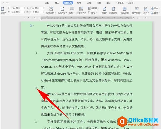Open the 开发工具 tab

pyautogui.click(x=119, y=3)
